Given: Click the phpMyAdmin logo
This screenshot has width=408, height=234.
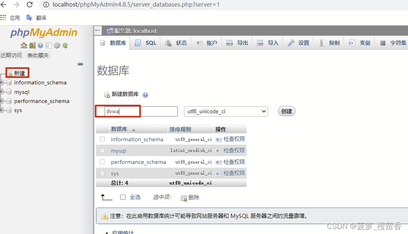Looking at the screenshot, I should 44,33.
